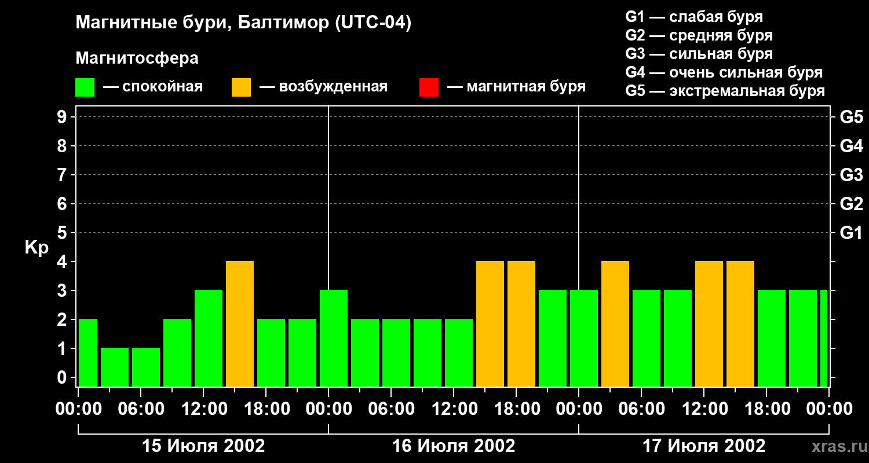Click the chart title "Магнитные бури, Балтимор"
The image size is (869, 463).
coord(243,23)
